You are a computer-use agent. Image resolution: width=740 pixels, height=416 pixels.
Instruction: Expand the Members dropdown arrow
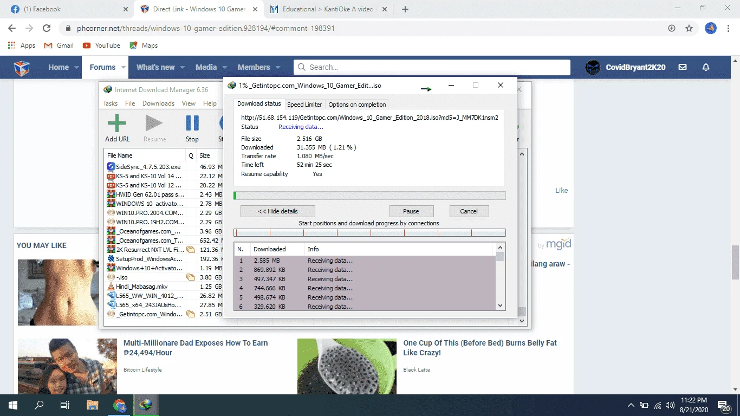(x=278, y=68)
